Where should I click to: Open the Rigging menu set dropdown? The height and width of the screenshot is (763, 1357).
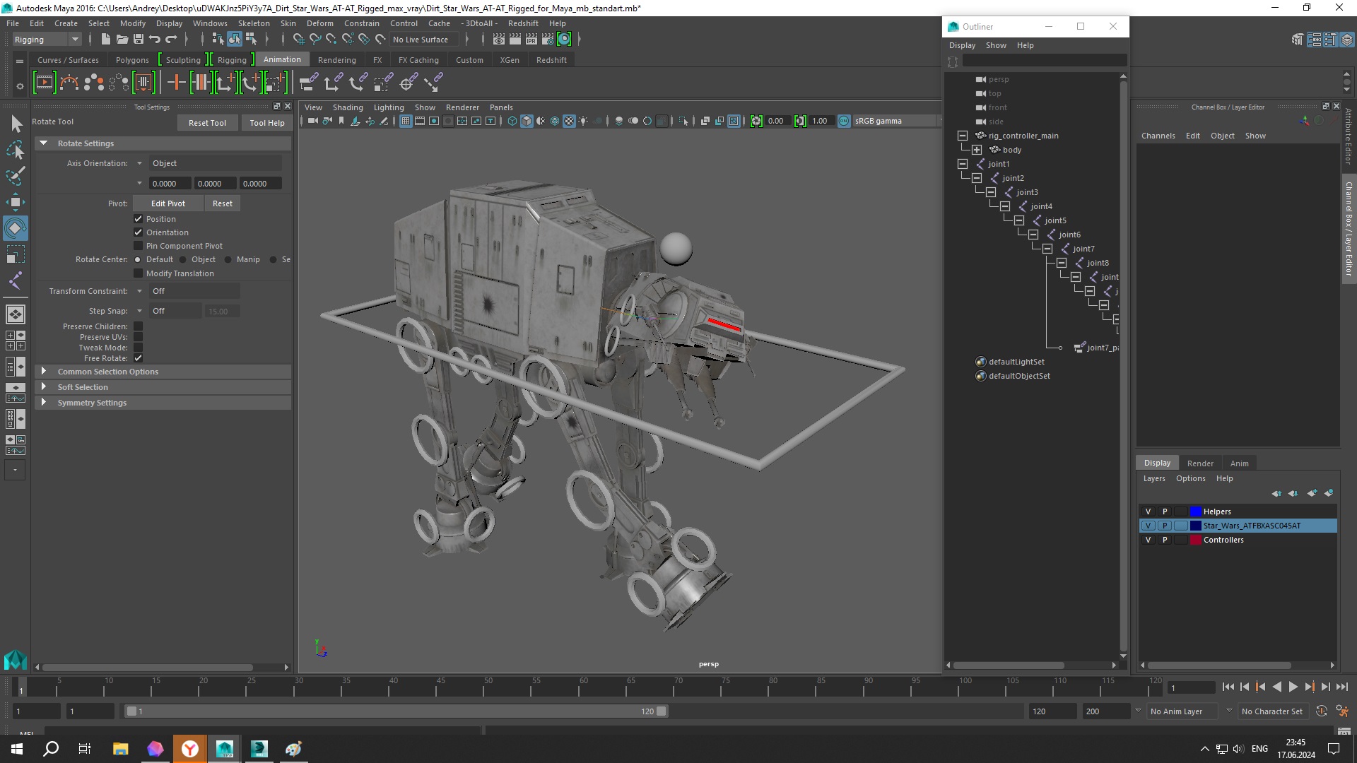click(x=46, y=40)
